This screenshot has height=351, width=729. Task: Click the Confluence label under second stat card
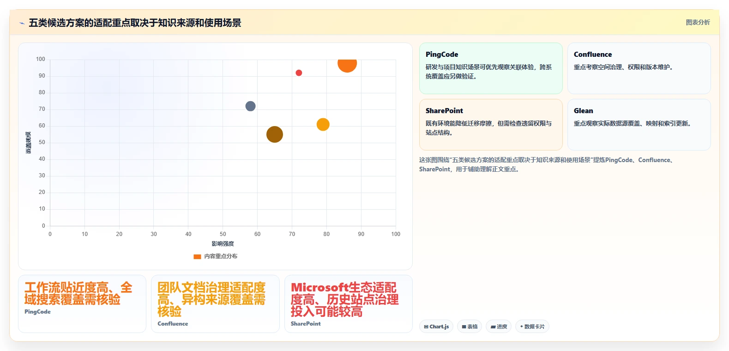coord(173,324)
